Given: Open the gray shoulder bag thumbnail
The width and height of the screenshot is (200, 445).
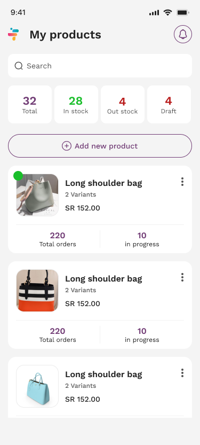Looking at the screenshot, I should [x=37, y=195].
